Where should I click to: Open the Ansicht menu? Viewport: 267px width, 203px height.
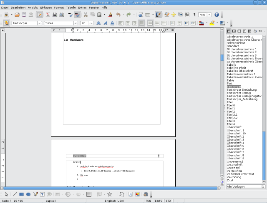click(33, 7)
